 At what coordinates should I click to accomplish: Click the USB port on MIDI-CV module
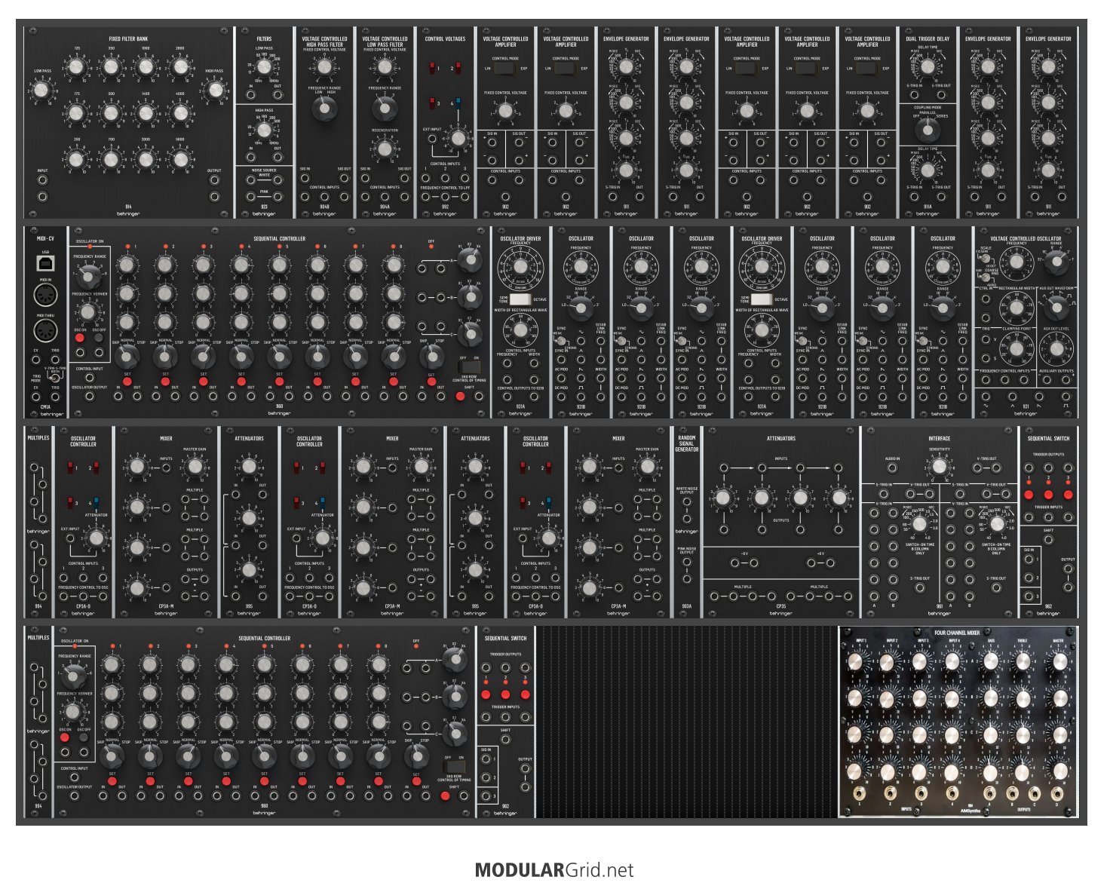pos(45,263)
